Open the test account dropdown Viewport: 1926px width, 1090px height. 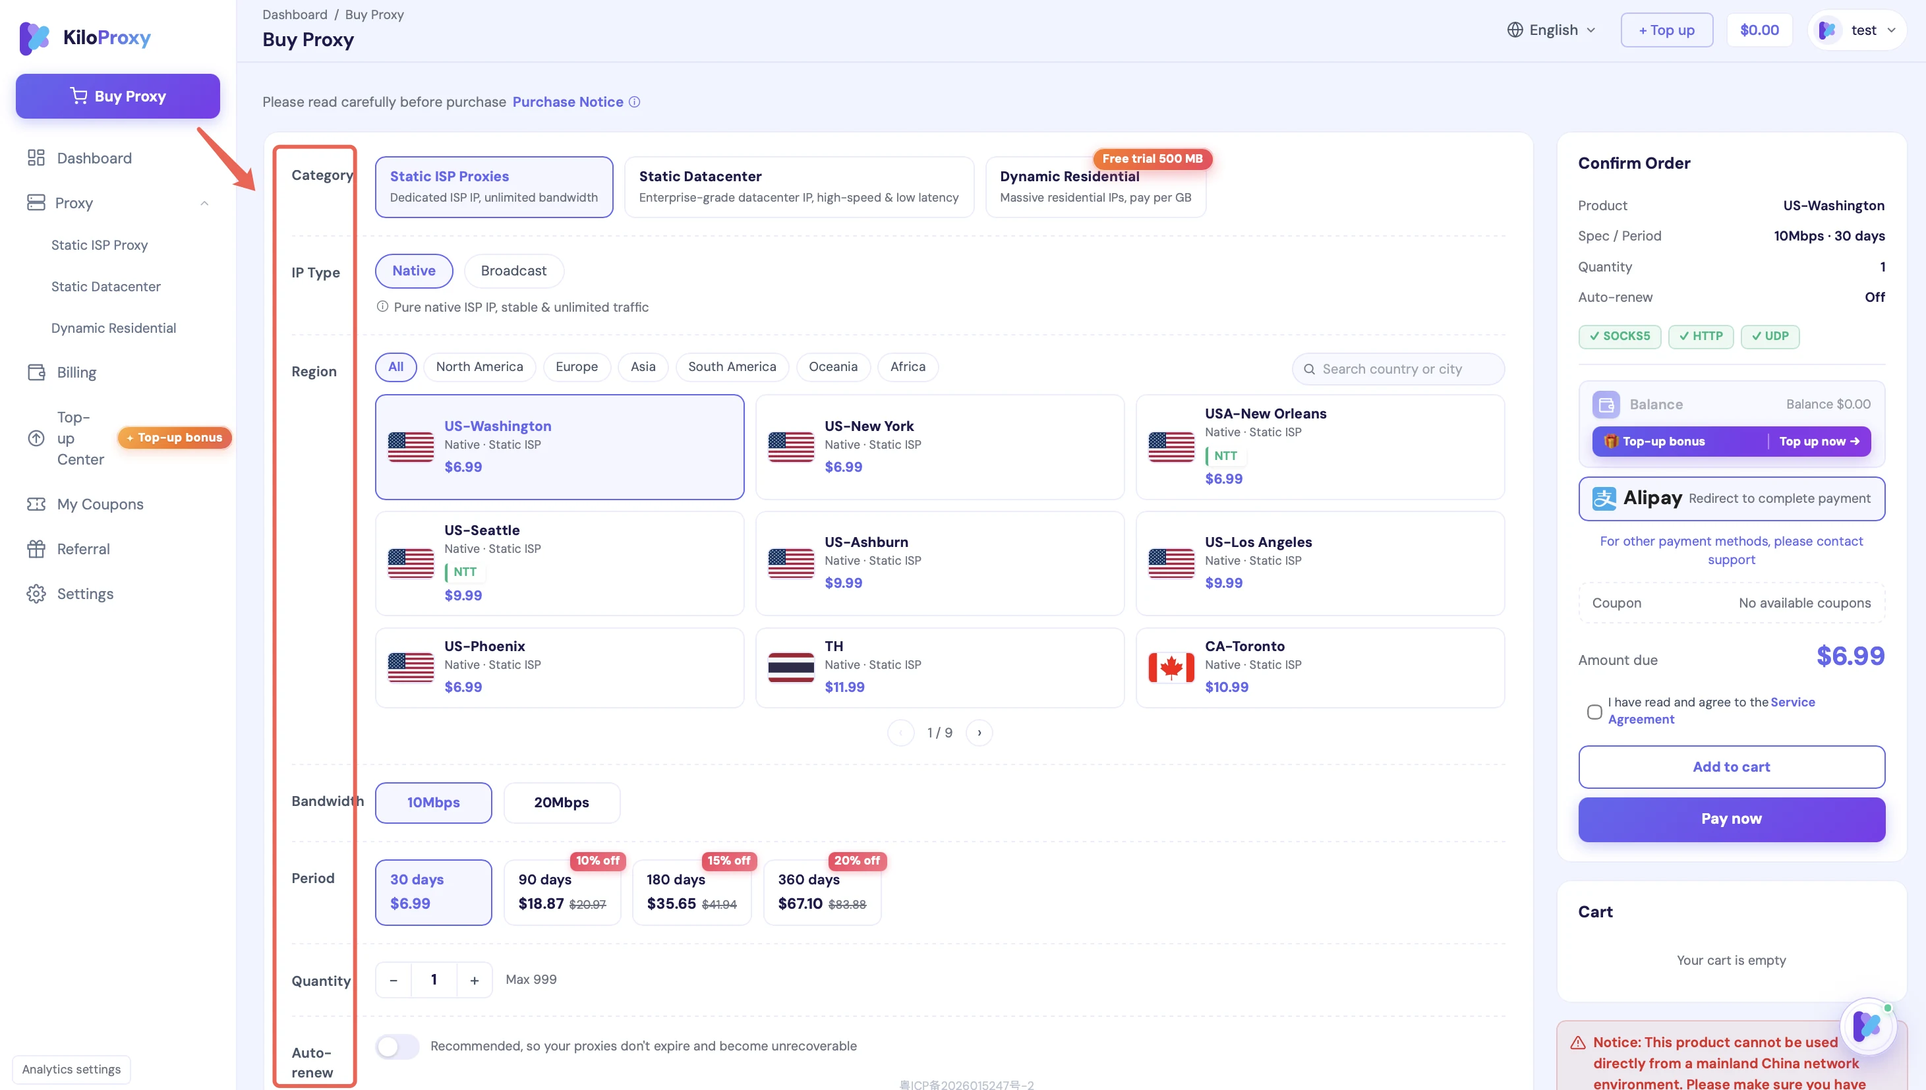pyautogui.click(x=1857, y=30)
